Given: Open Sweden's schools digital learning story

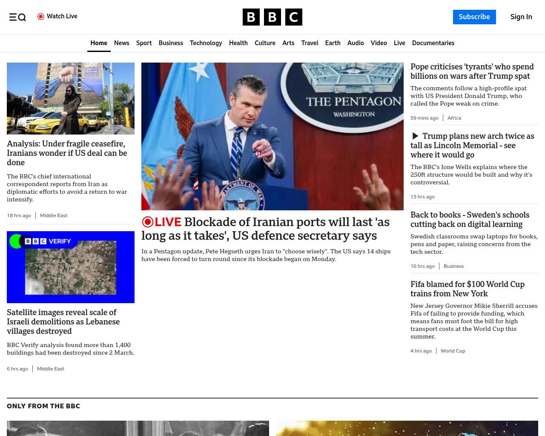Looking at the screenshot, I should 470,220.
